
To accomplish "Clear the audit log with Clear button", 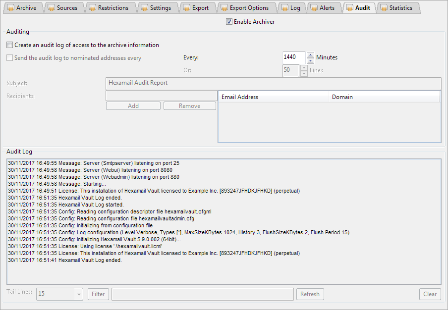I will pos(430,294).
